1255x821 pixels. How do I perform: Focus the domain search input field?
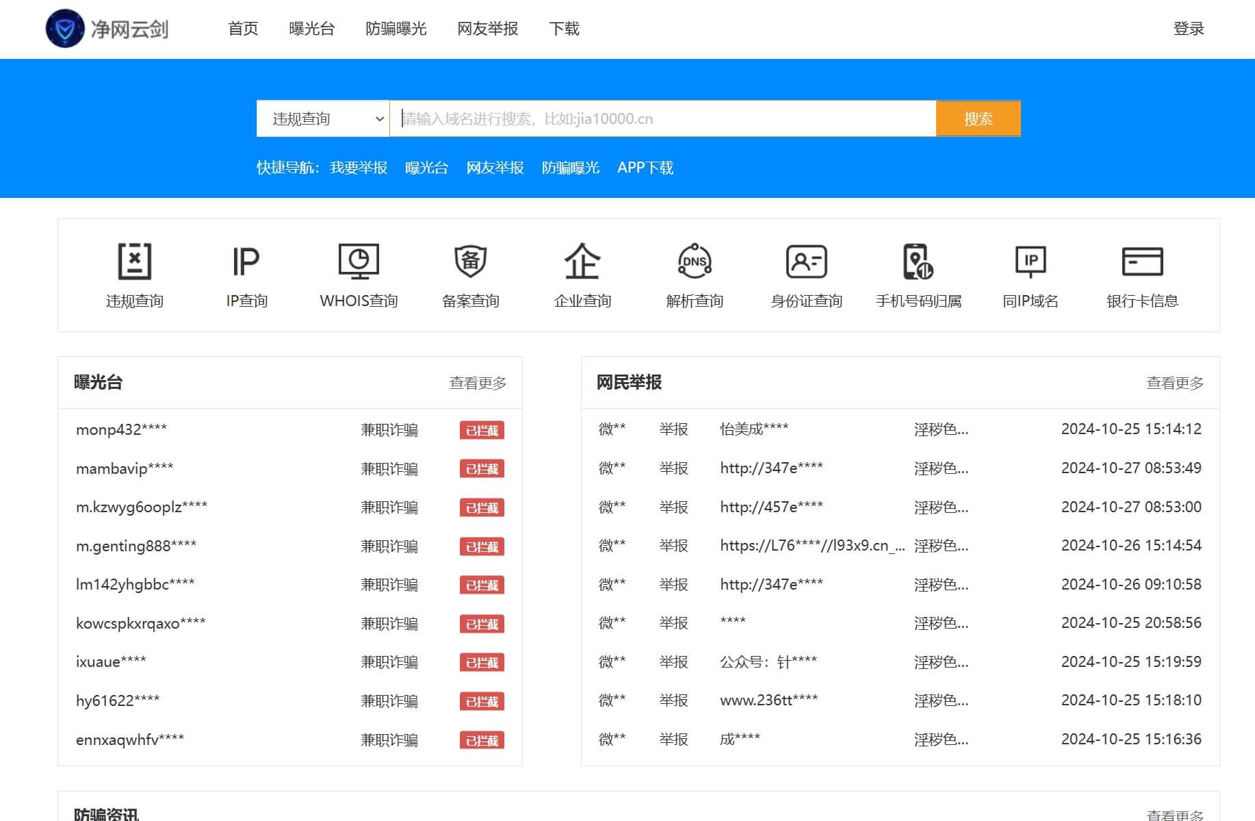tap(662, 118)
